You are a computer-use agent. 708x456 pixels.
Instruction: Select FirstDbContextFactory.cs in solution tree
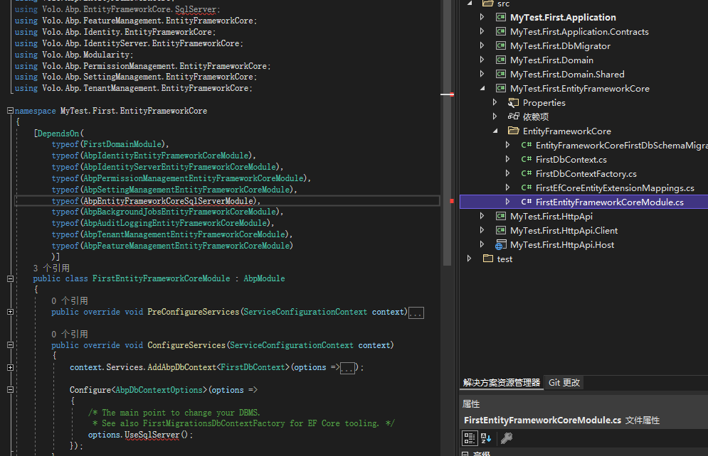[586, 173]
